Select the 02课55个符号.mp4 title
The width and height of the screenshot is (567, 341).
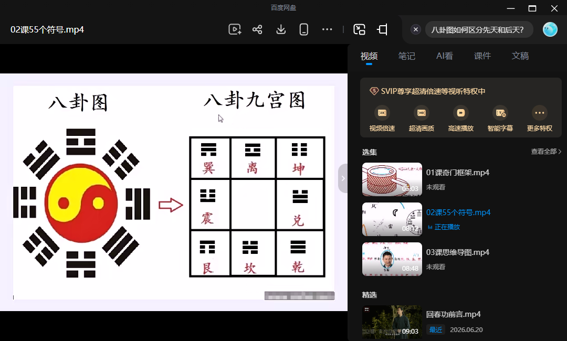coord(458,212)
